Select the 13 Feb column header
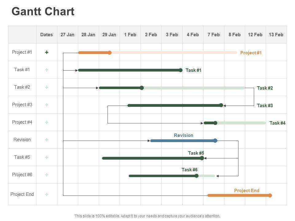Viewport: 295px width, 221px height. (276, 35)
